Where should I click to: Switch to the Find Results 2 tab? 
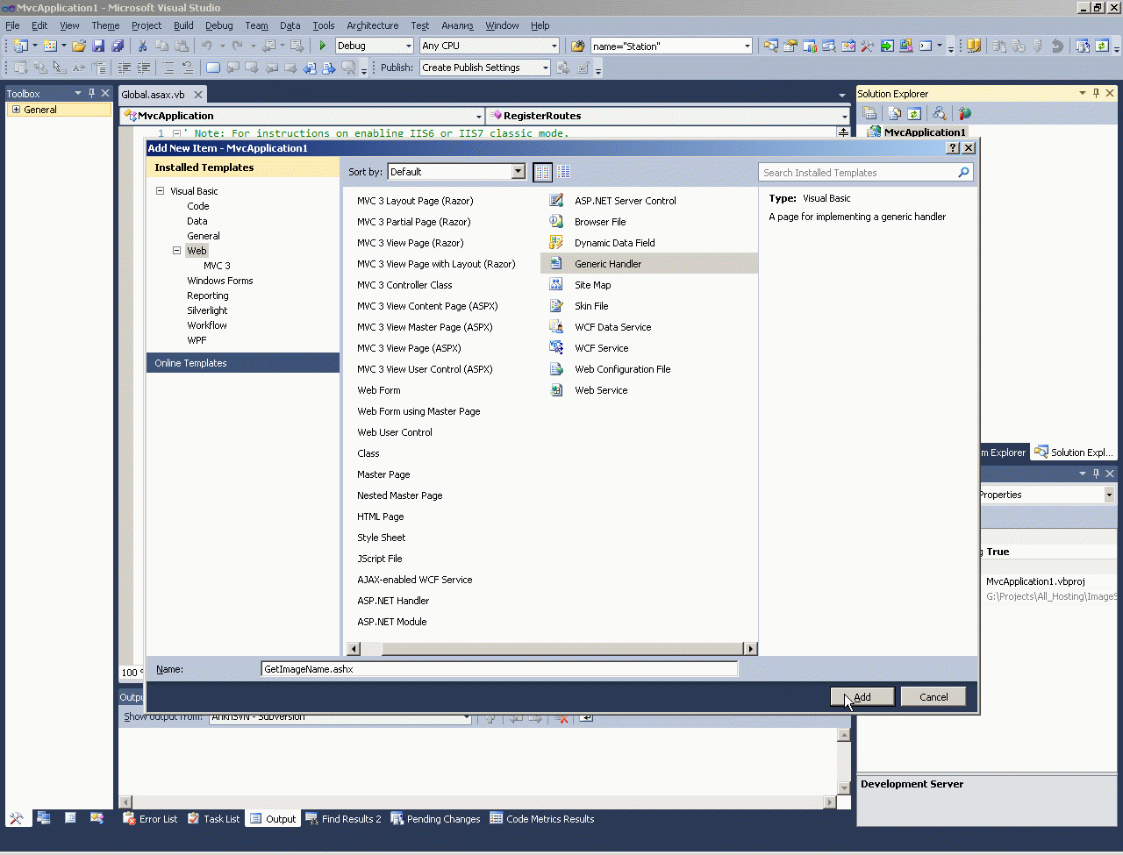(343, 819)
